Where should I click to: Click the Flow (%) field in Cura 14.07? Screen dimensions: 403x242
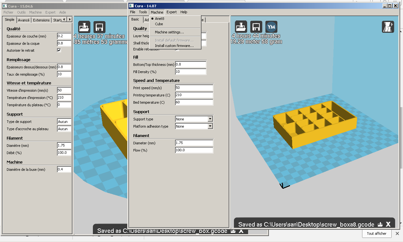[x=194, y=150]
